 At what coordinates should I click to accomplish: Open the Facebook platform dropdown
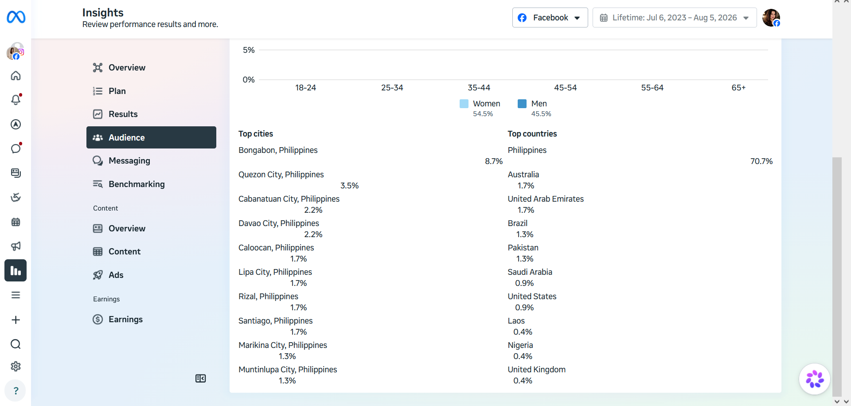pos(550,18)
